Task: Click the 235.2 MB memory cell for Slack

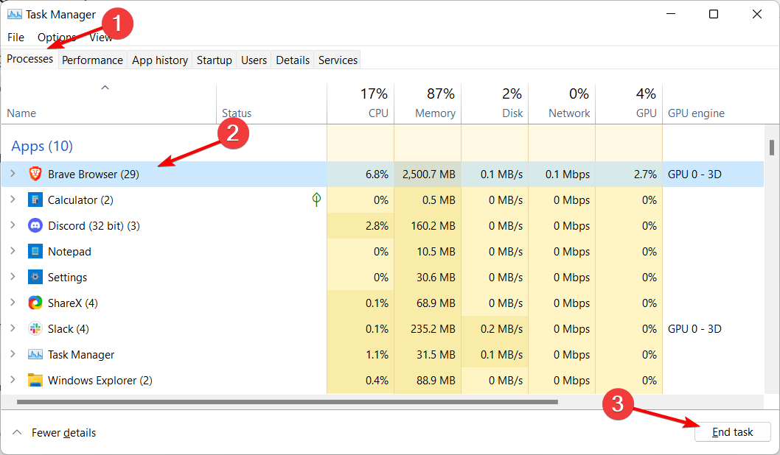Action: pos(428,329)
